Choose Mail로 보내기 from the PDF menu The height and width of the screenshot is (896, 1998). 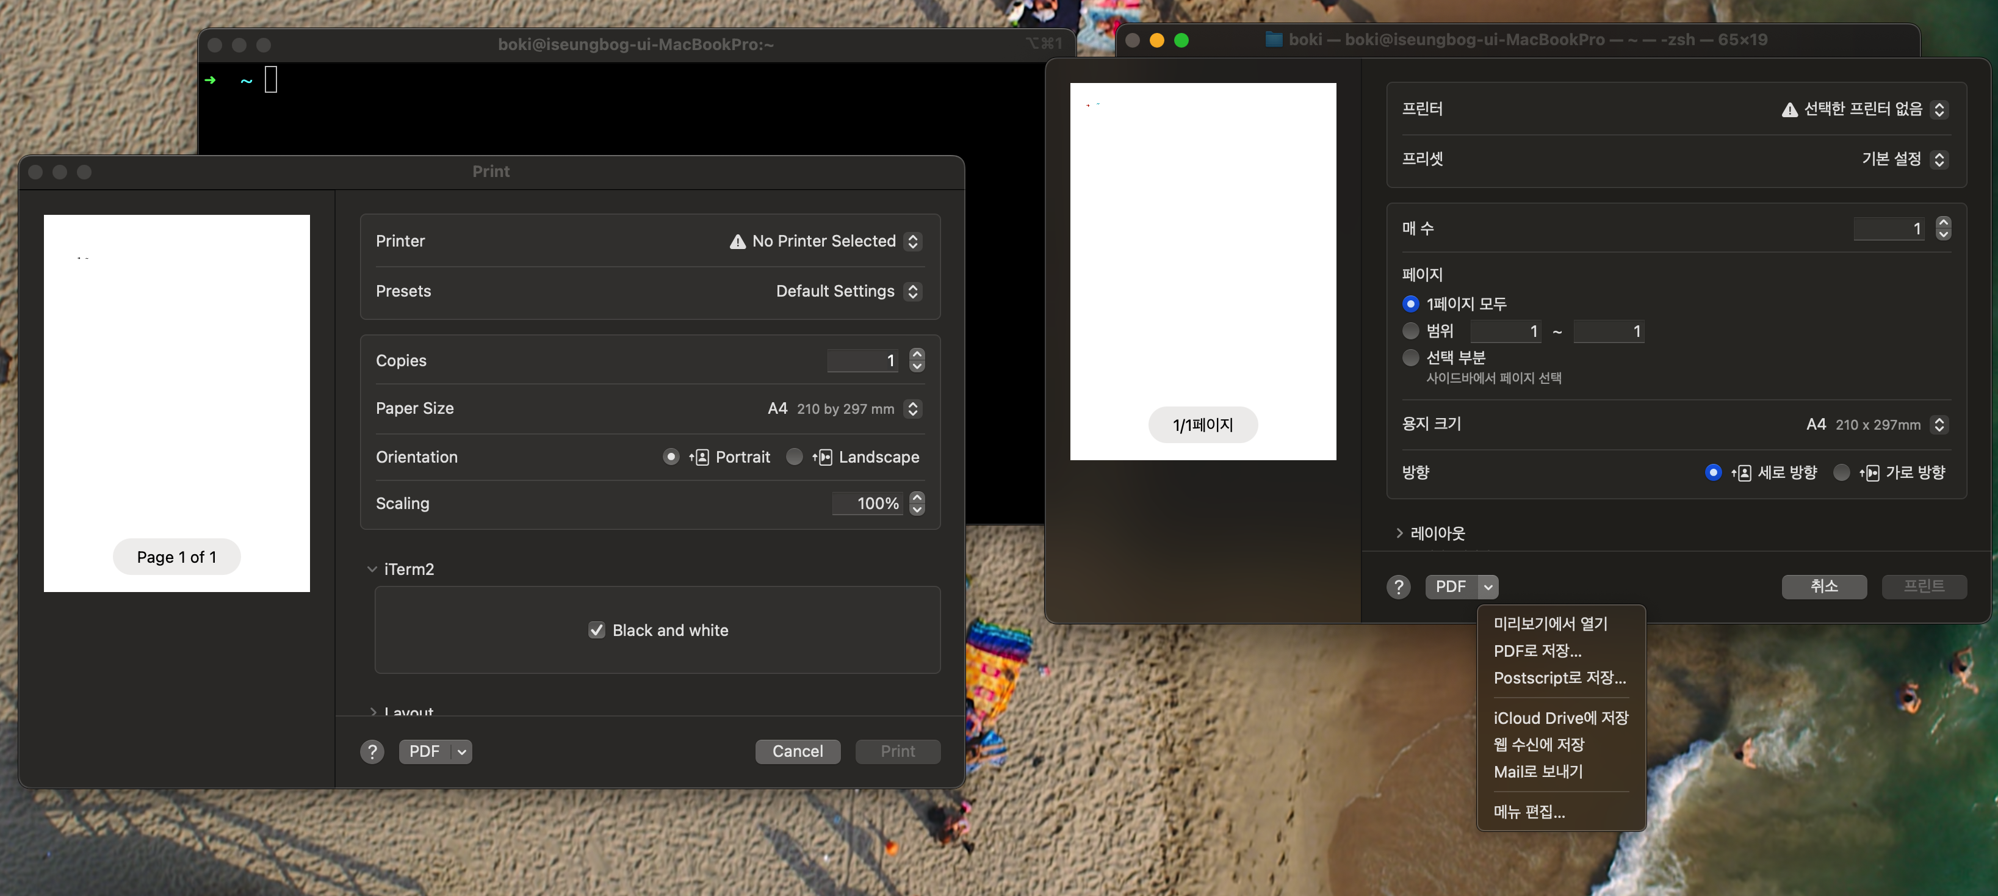pyautogui.click(x=1538, y=771)
